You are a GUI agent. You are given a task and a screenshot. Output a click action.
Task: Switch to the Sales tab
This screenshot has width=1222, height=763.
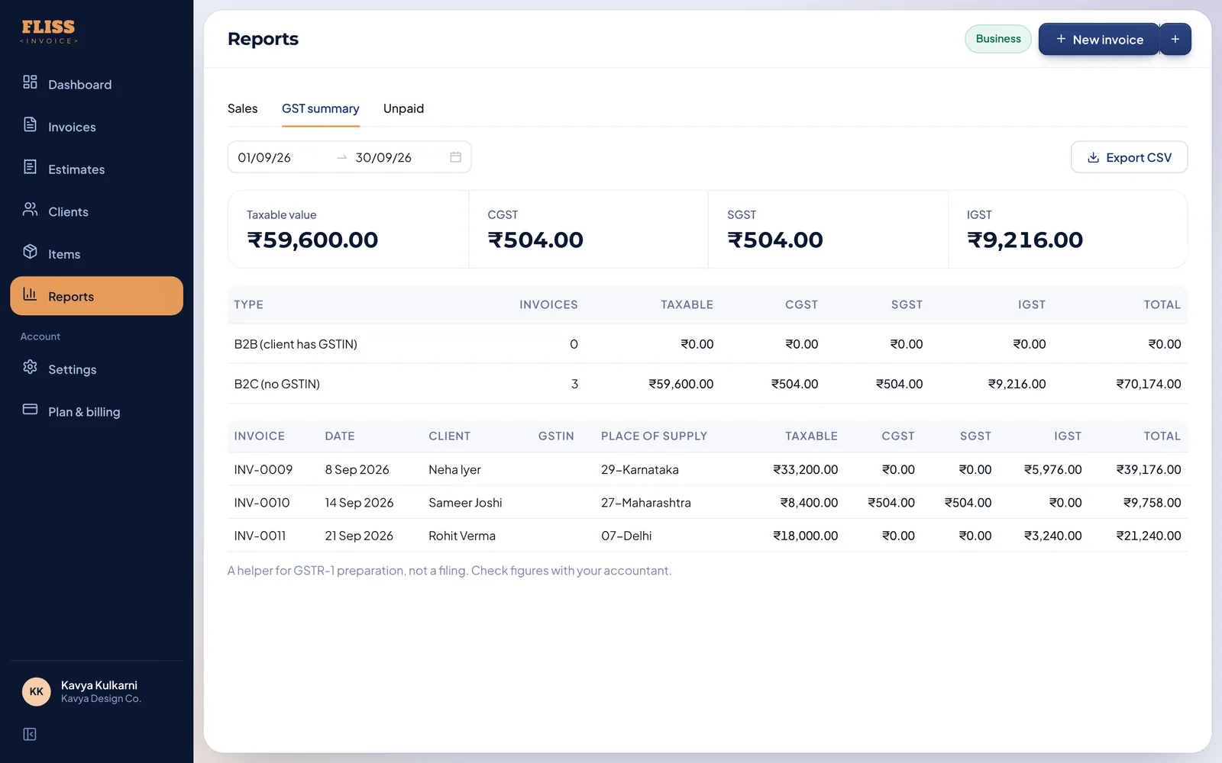click(x=242, y=108)
